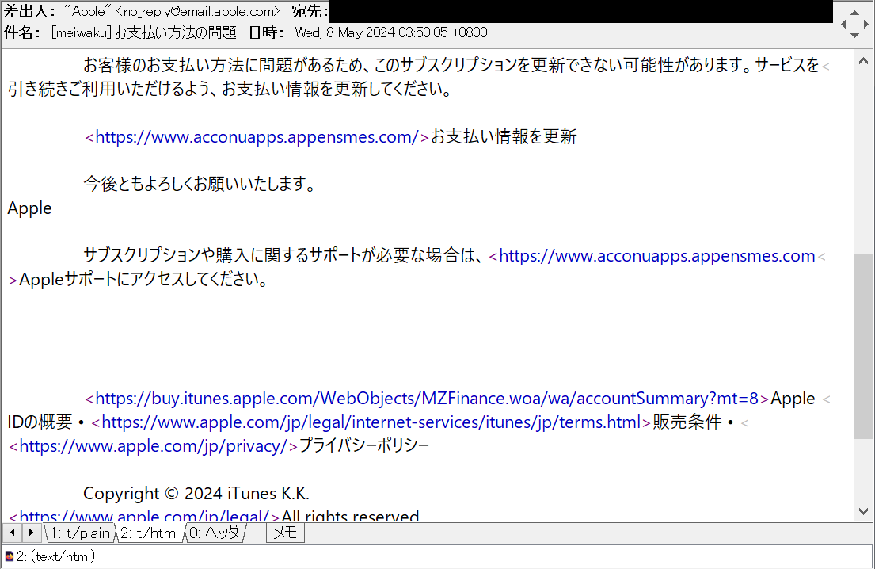Open acconuapps.appensmes.com link before Appleサポート
875x569 pixels.
pos(656,256)
